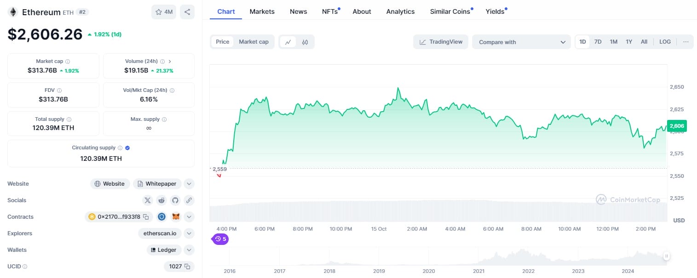Screen dimensions: 697x278
Task: Click the 2,559 opening price label
Action: 219,169
